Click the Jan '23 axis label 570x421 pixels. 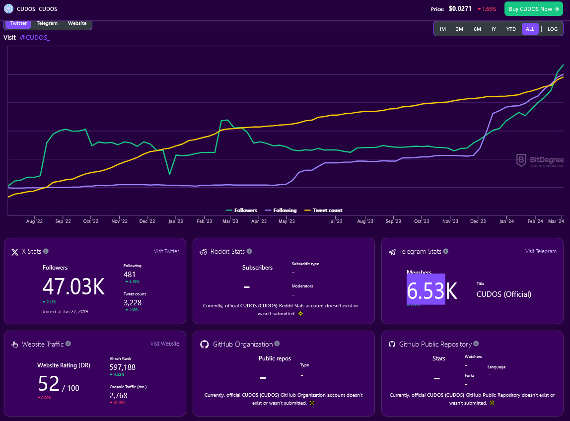[176, 221]
